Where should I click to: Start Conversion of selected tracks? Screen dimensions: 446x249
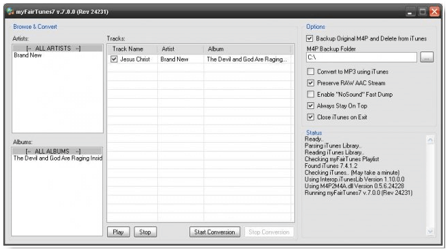pos(215,232)
